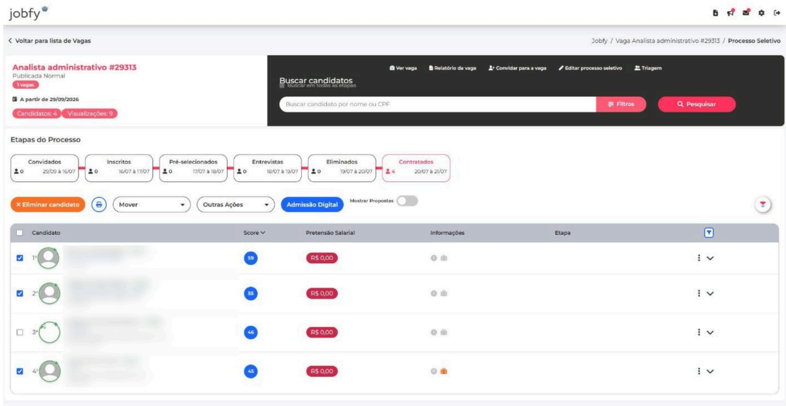The width and height of the screenshot is (786, 406).
Task: Click the blue column filter icon in table header
Action: (x=708, y=232)
